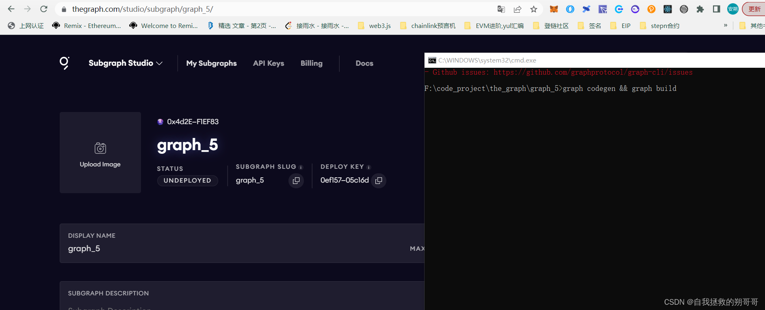765x310 pixels.
Task: Open the web3.js bookmark folder
Action: [x=374, y=26]
